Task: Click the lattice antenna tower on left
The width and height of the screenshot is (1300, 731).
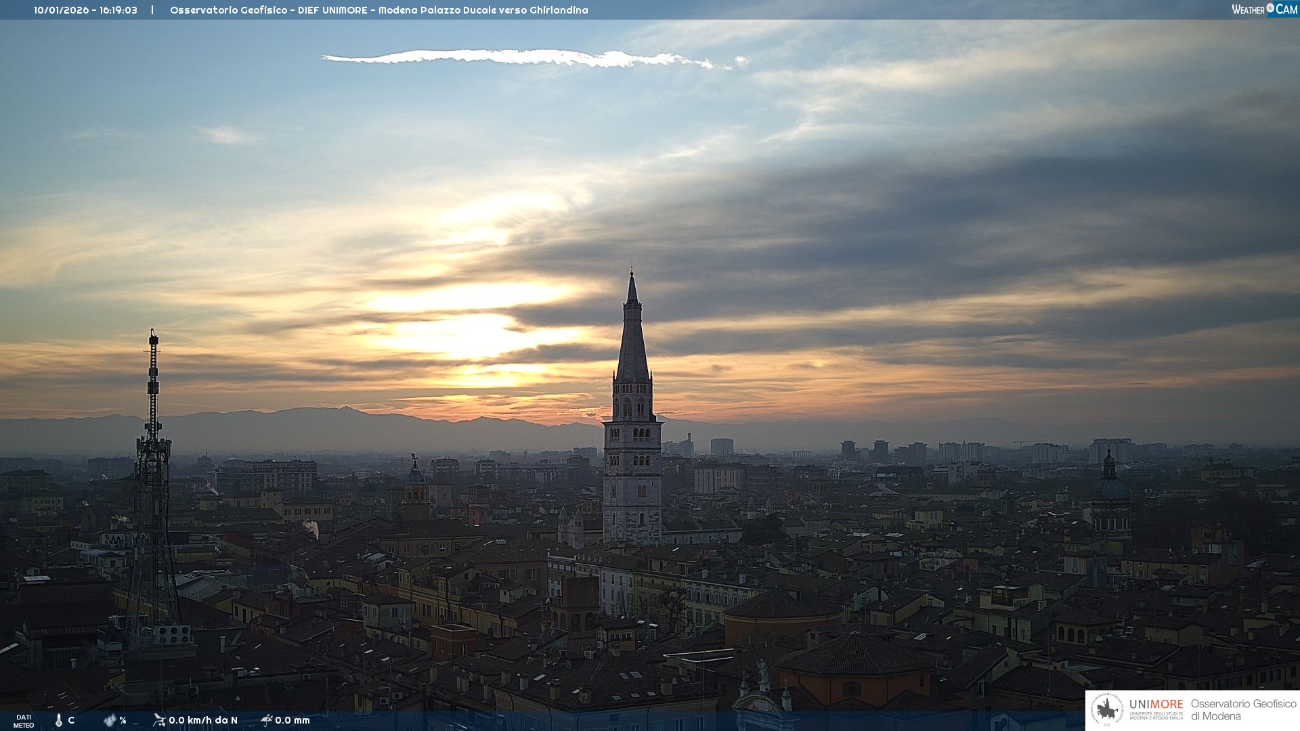Action: (x=153, y=474)
